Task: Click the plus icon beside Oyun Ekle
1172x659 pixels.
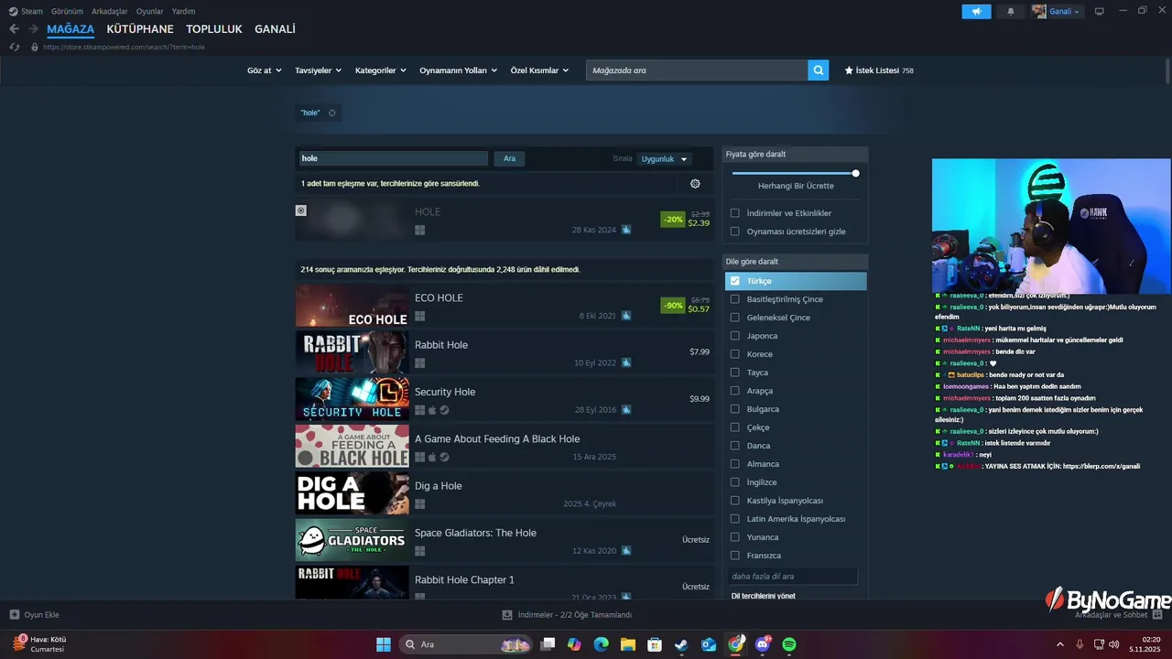Action: 15,615
